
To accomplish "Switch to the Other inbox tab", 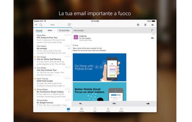I will pos(50,30).
